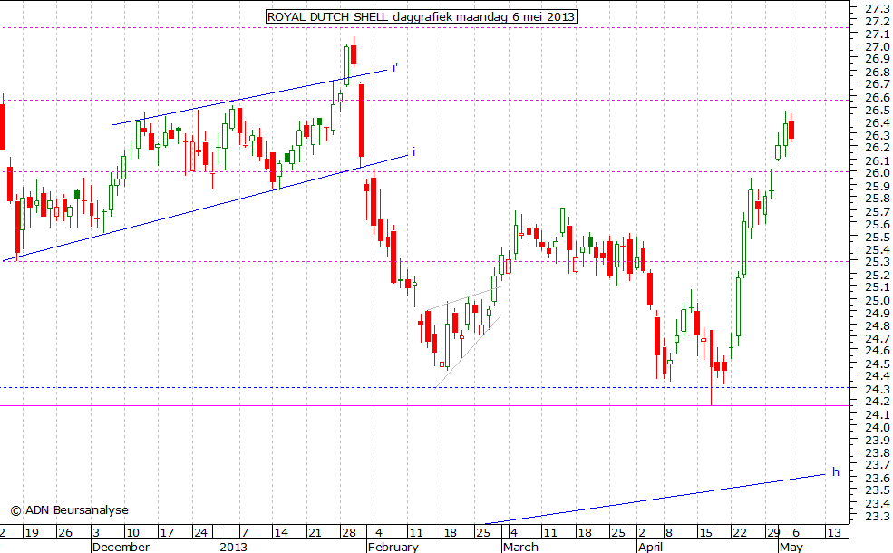Viewport: 893px width, 553px height.
Task: Click the 25.8 price axis label
Action: 877,199
